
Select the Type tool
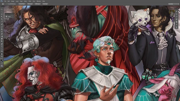tap(2, 46)
